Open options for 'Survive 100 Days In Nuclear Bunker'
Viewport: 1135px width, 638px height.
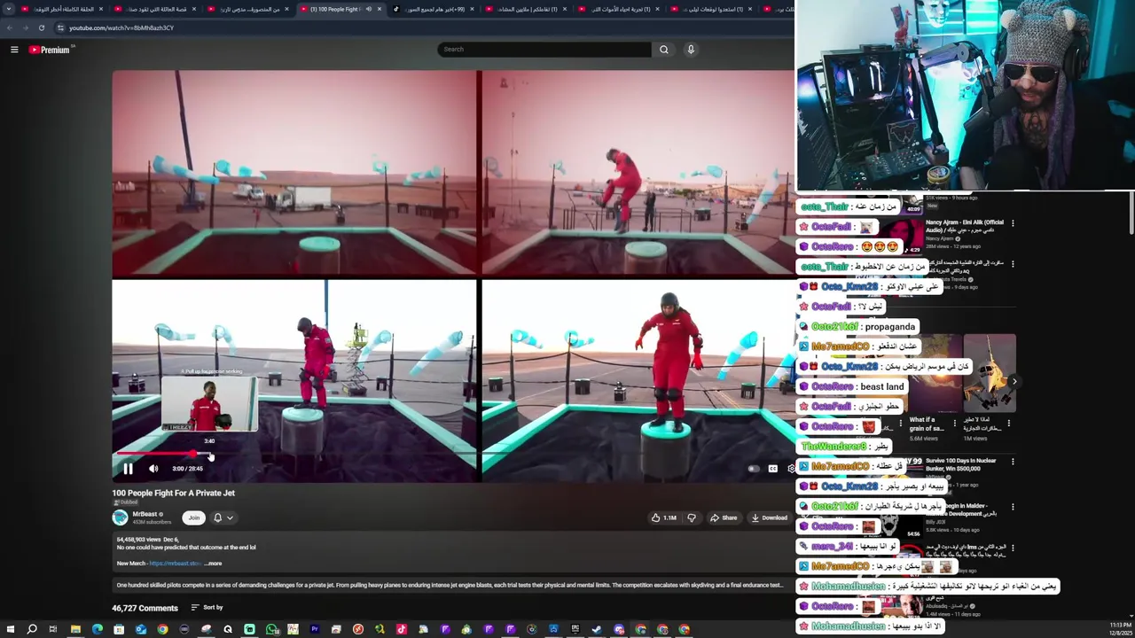point(1013,463)
